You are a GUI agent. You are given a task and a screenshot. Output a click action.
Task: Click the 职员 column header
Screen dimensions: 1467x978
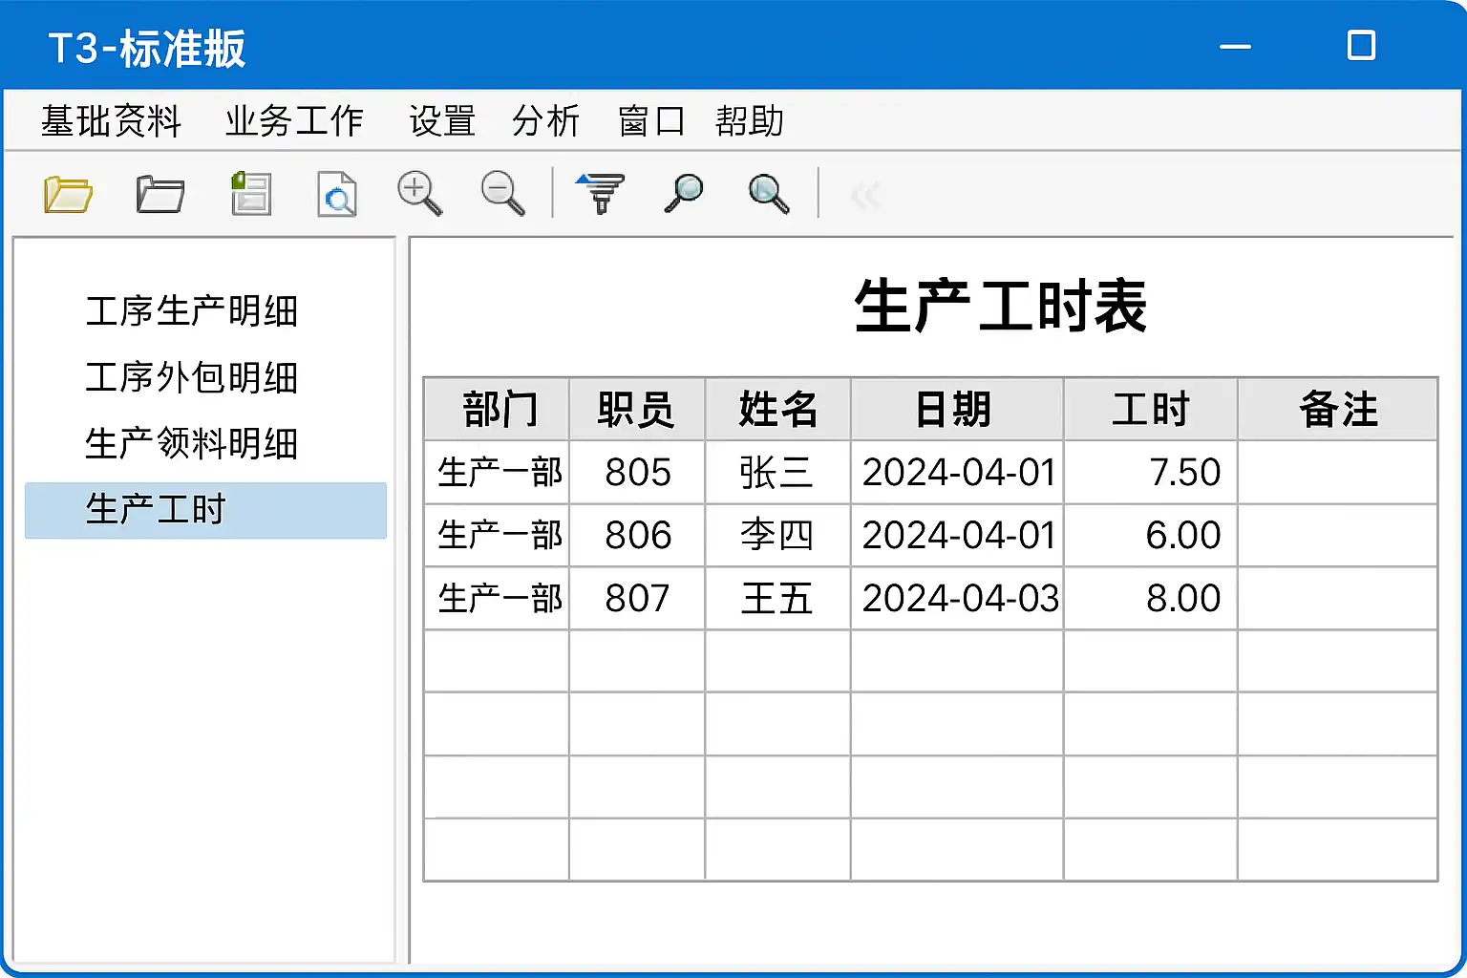point(637,409)
